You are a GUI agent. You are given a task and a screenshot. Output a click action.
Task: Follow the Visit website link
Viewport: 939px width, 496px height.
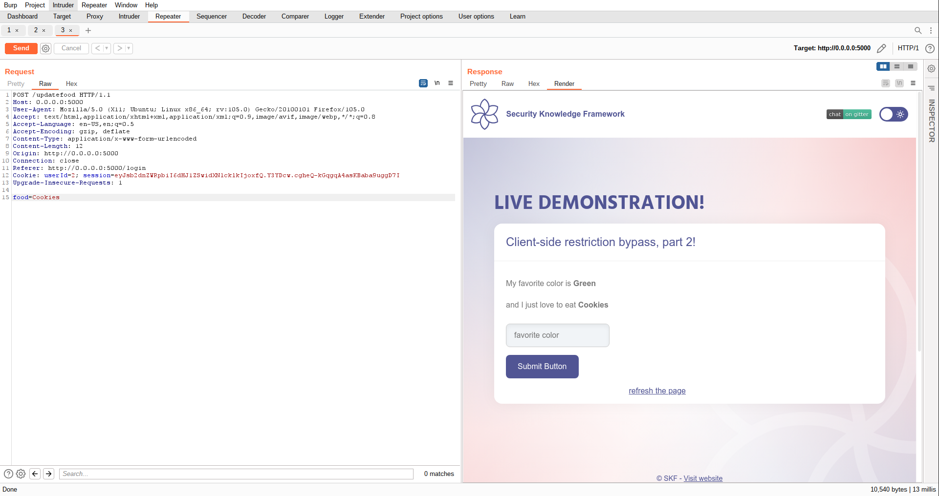click(x=703, y=478)
